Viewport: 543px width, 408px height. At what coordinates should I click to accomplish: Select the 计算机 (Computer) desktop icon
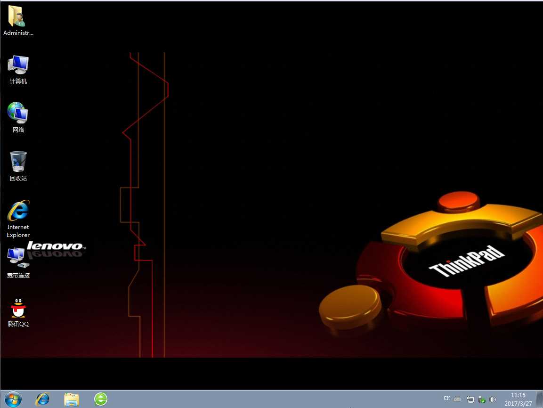(x=18, y=69)
